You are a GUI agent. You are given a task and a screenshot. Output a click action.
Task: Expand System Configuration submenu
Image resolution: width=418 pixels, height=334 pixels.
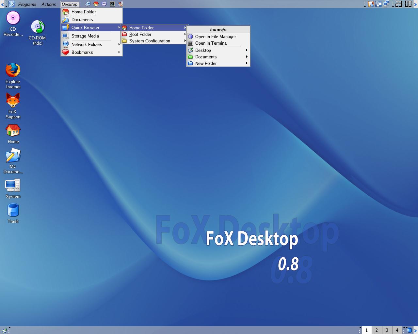coord(154,41)
